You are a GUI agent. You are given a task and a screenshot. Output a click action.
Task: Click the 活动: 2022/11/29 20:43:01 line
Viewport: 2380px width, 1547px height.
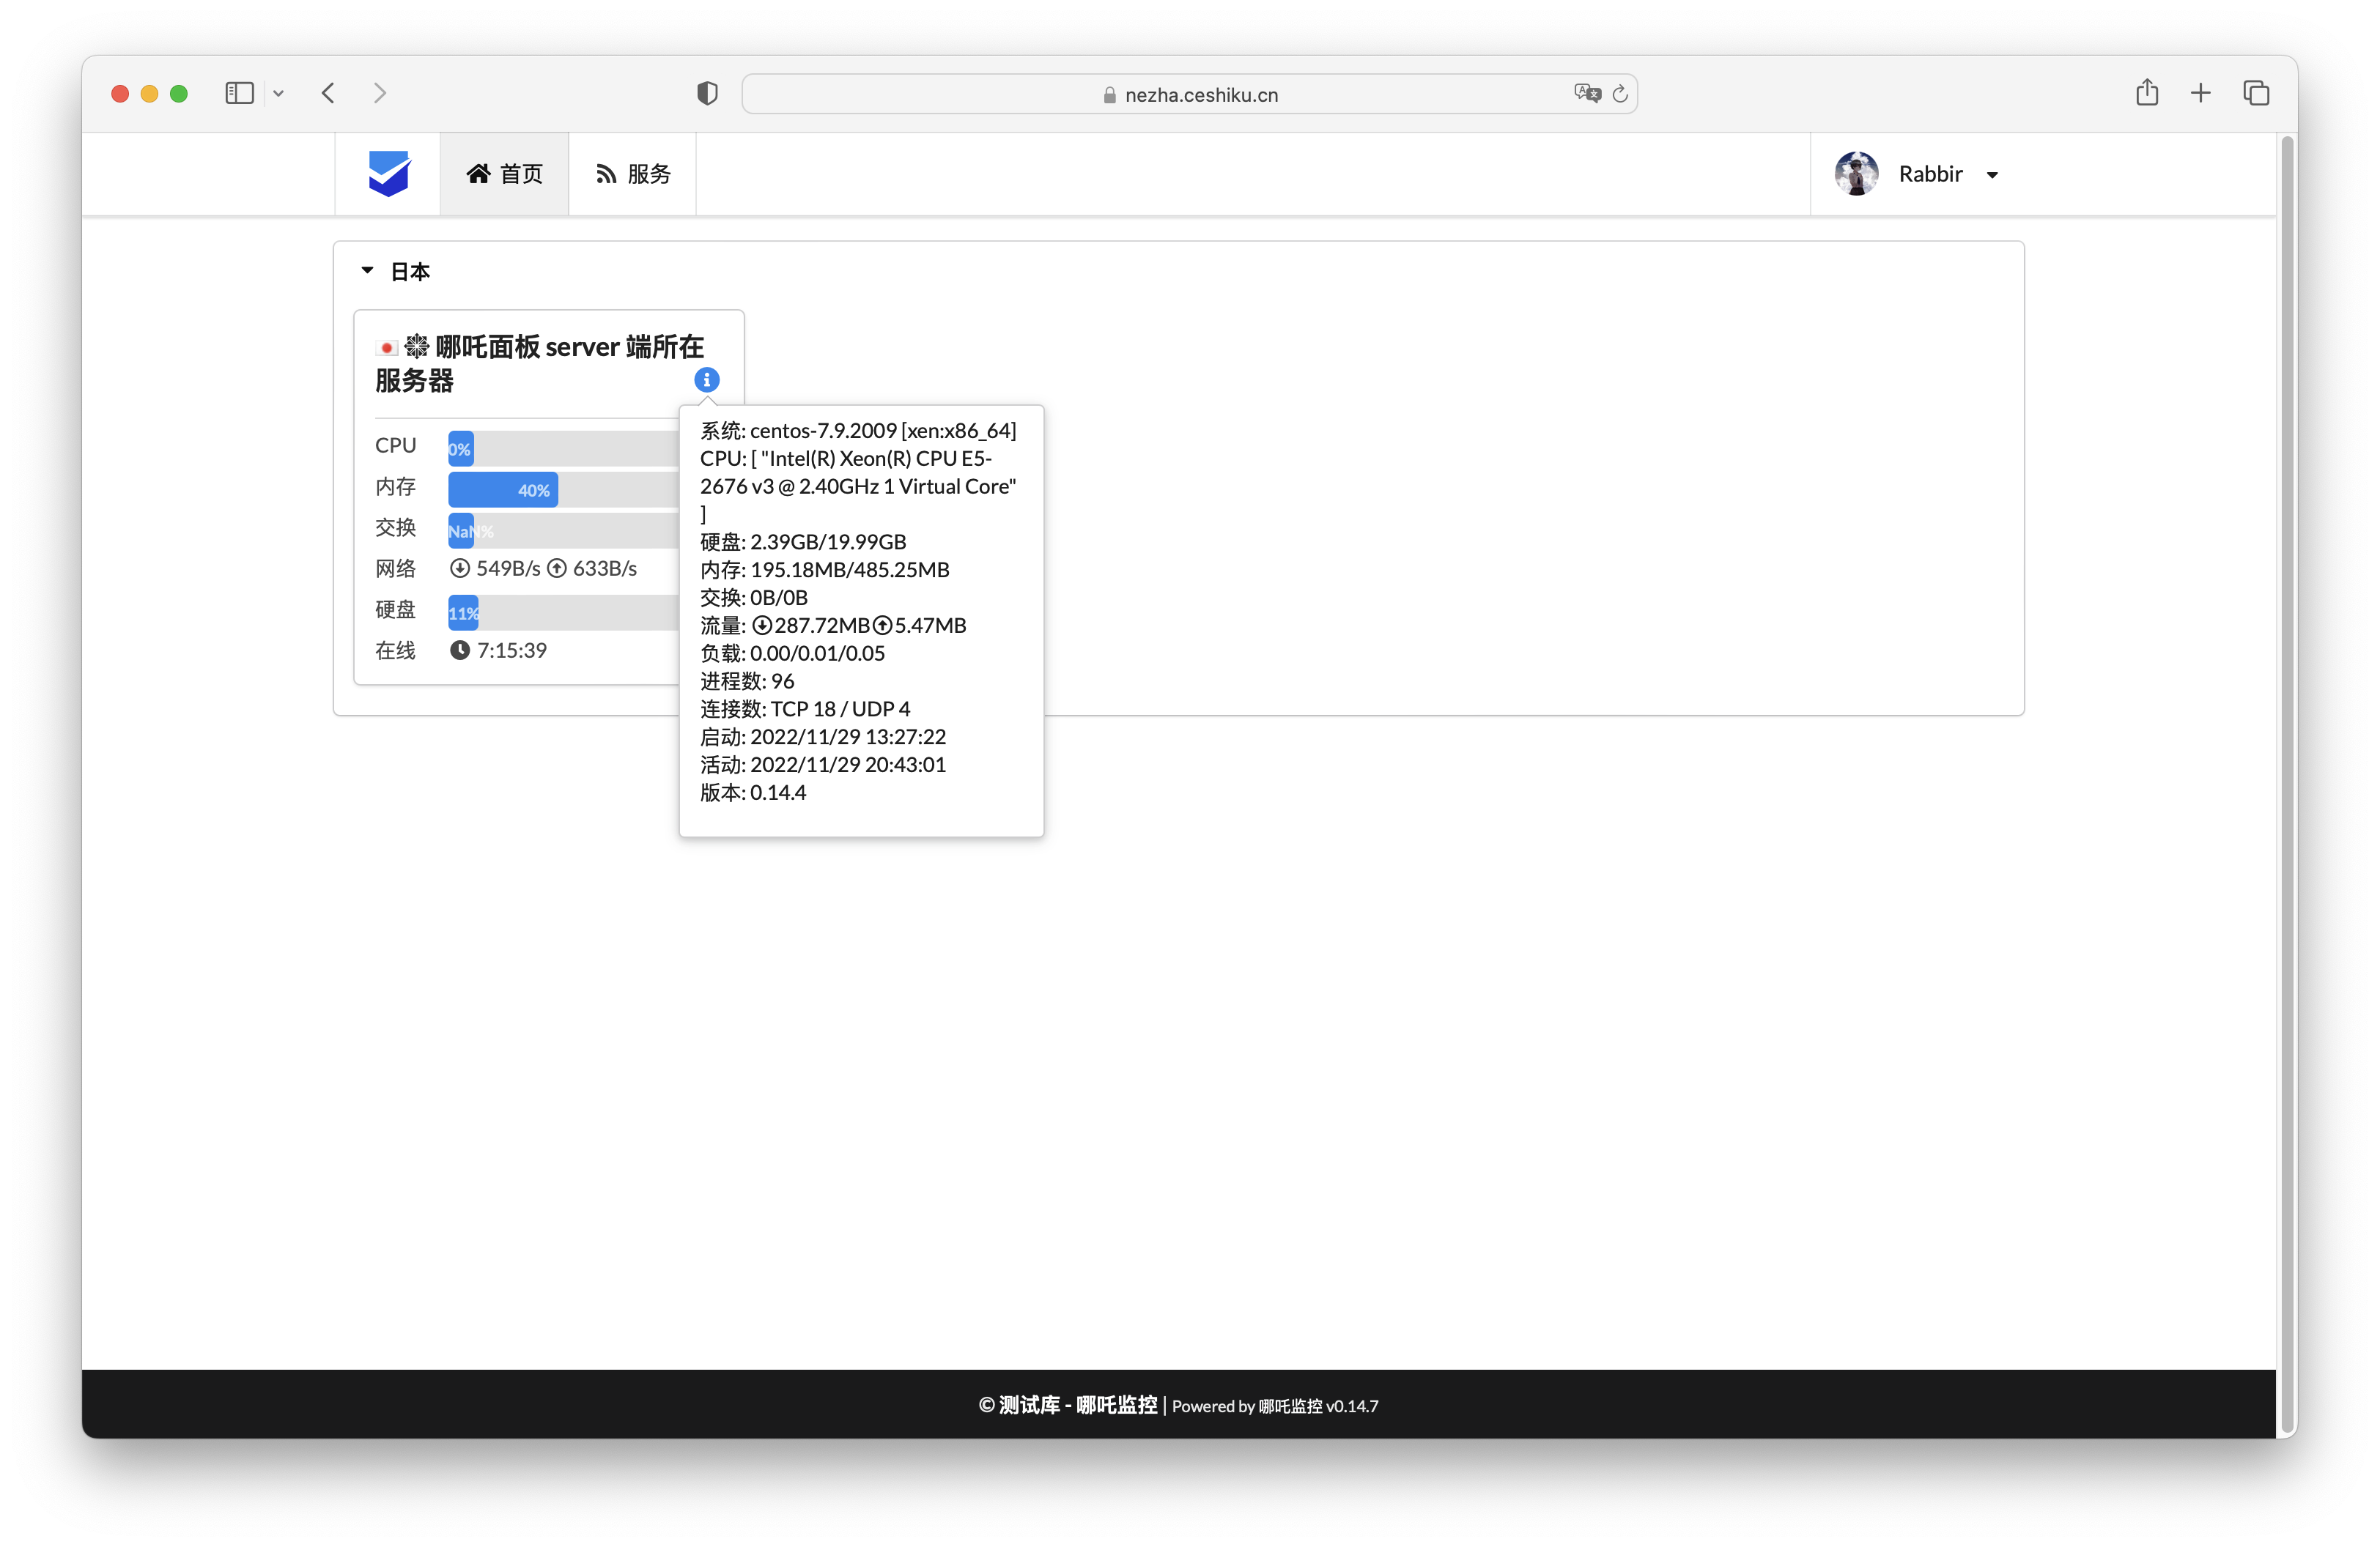tap(823, 765)
